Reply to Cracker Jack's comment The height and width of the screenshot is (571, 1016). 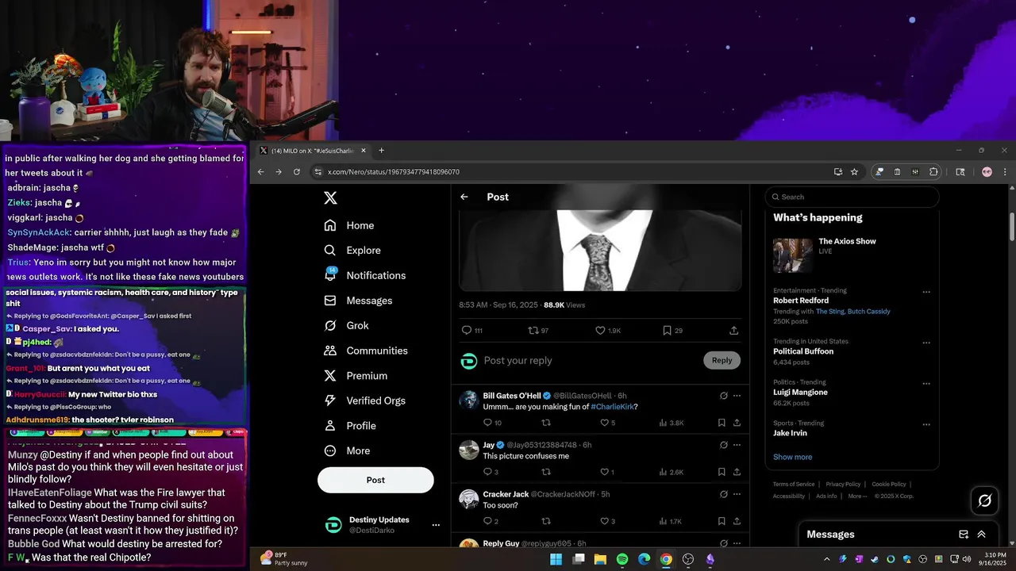[487, 521]
